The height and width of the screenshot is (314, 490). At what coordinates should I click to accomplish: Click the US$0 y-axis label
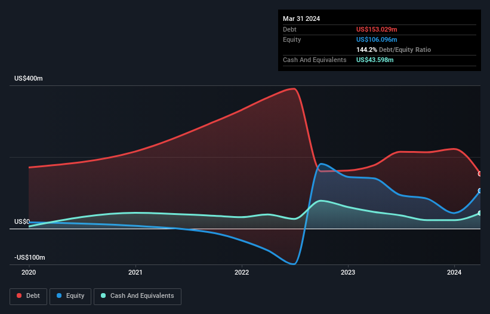click(x=22, y=222)
